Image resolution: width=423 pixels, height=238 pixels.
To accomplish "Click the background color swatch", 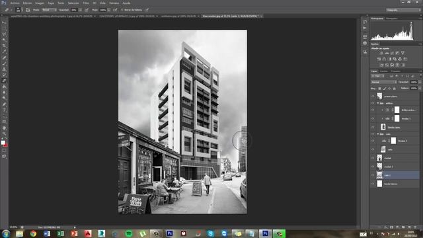I will click(6, 145).
